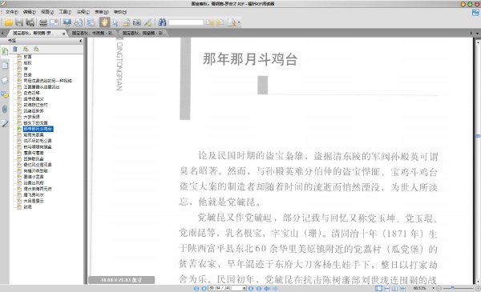The image size is (481, 292).
Task: Open the zoom percentage dropdown
Action: (x=433, y=288)
